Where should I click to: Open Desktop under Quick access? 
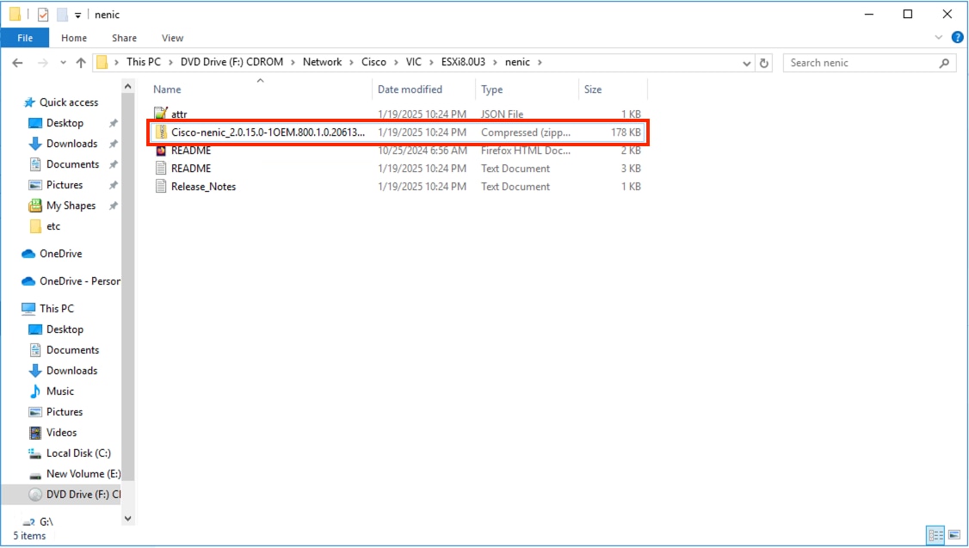click(65, 123)
